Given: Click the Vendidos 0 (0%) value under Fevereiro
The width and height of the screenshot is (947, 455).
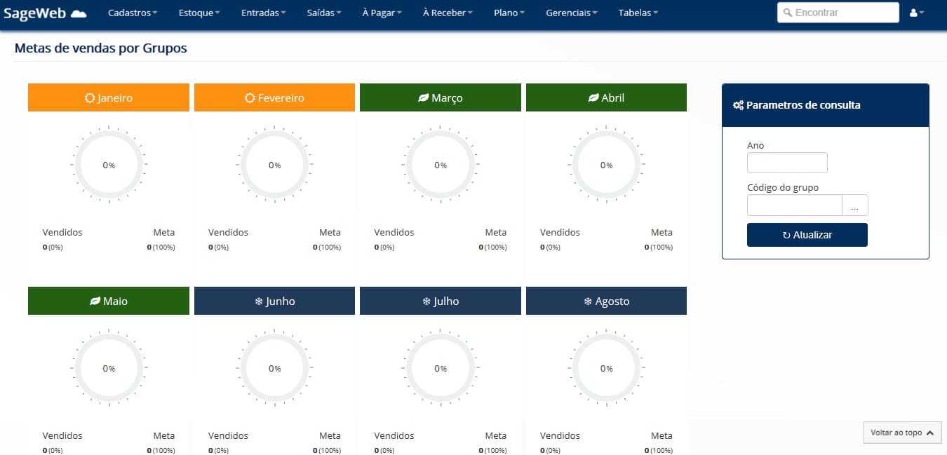Looking at the screenshot, I should pos(219,247).
